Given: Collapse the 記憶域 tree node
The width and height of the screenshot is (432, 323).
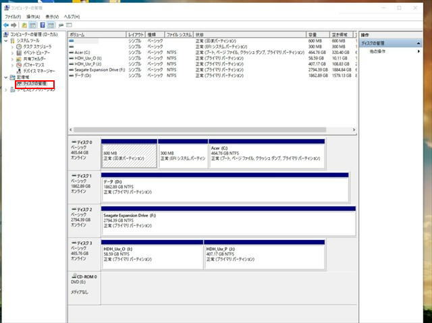Looking at the screenshot, I should 6,77.
